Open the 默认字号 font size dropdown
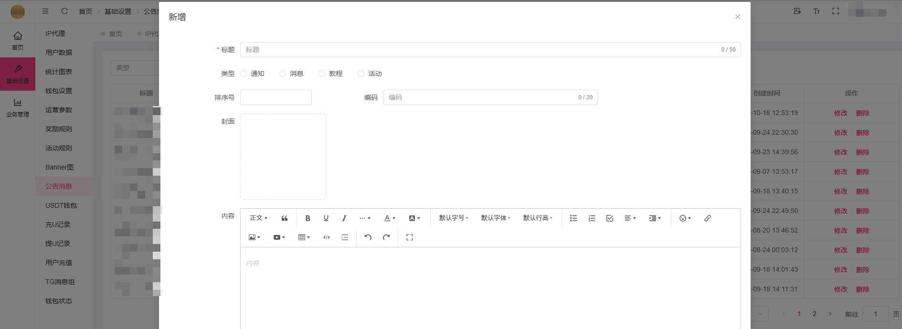This screenshot has height=329, width=902. 453,218
